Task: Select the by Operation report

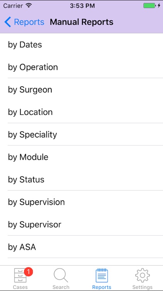Action: tap(81, 67)
